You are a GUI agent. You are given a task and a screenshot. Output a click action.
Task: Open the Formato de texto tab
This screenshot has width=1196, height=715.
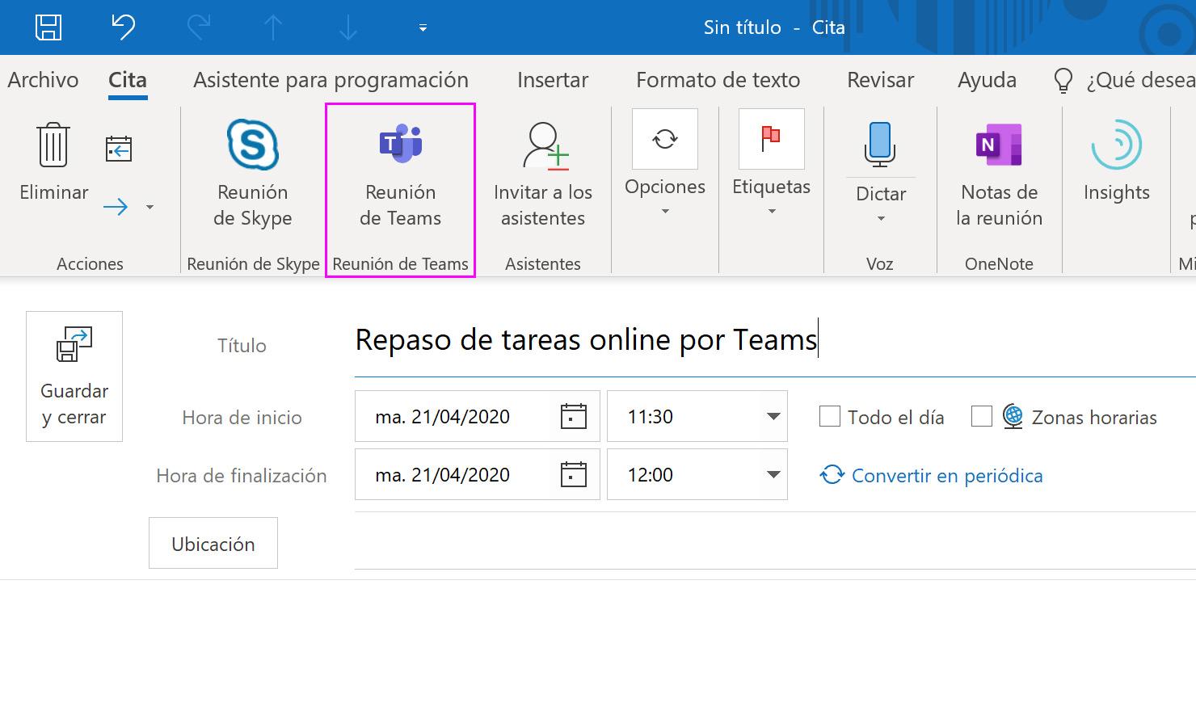click(718, 80)
